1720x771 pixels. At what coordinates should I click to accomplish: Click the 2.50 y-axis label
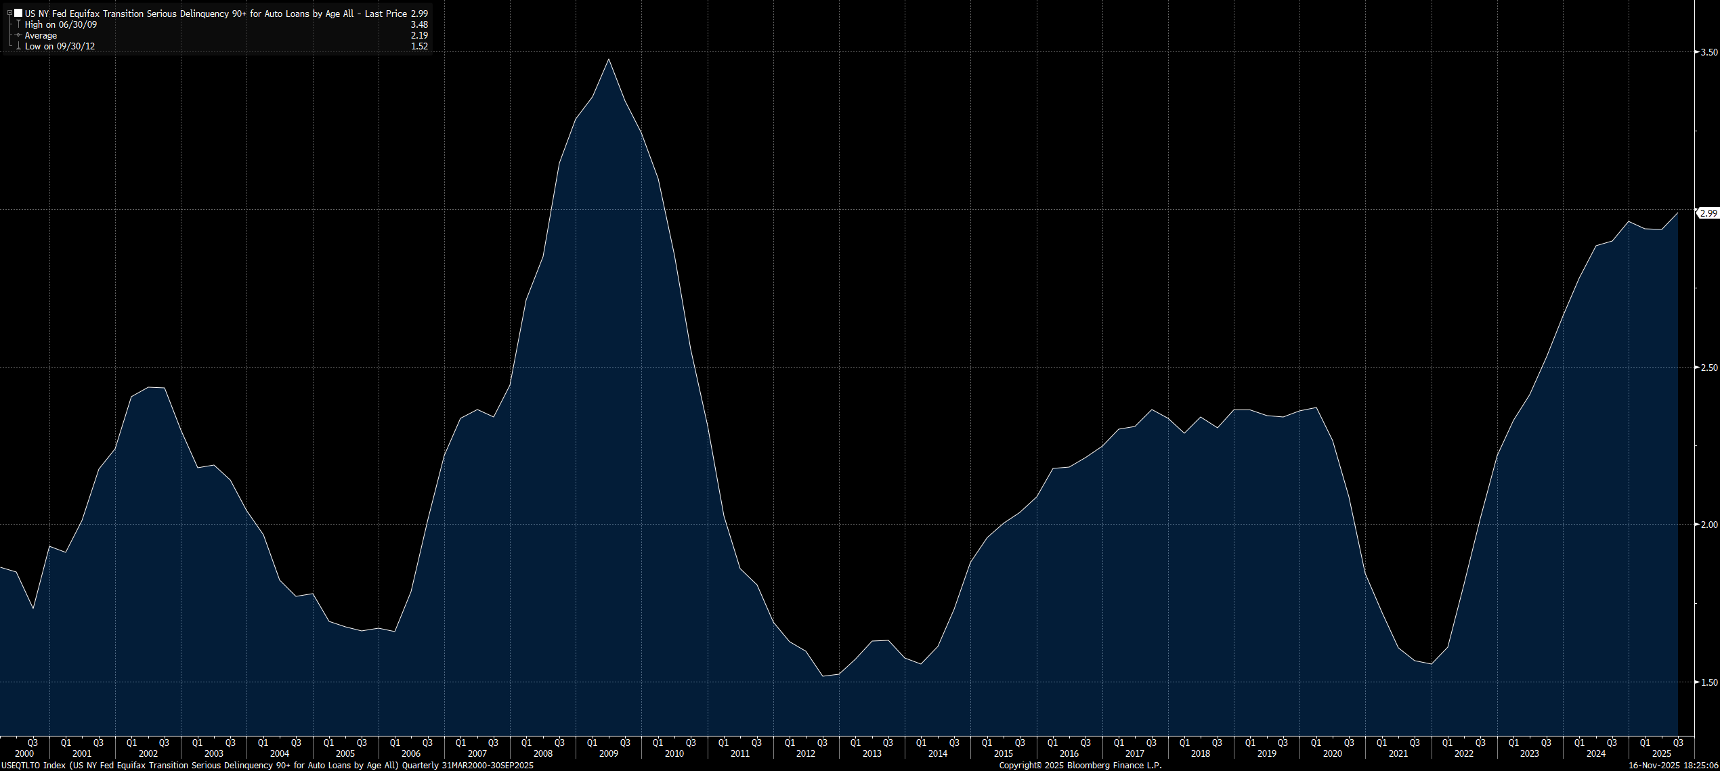1709,368
